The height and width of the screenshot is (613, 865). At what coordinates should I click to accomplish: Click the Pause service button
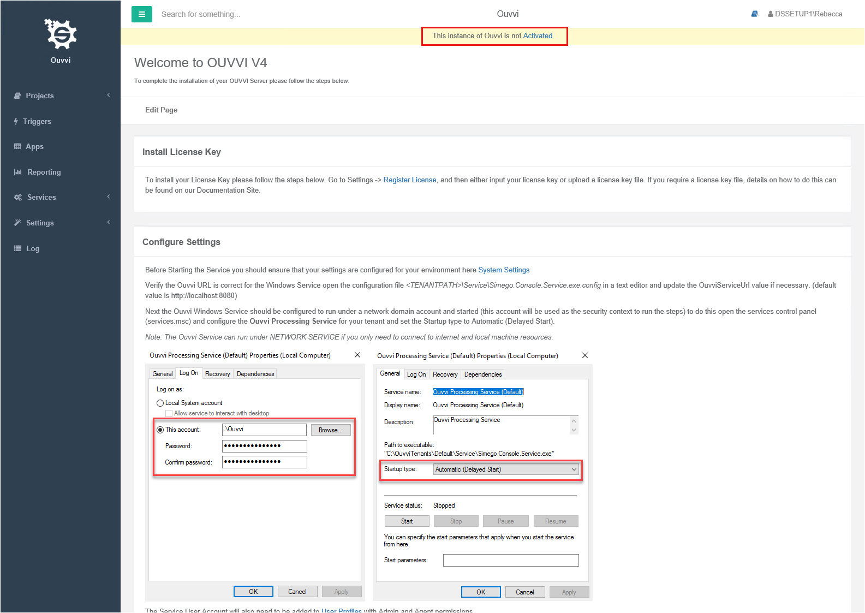coord(506,521)
